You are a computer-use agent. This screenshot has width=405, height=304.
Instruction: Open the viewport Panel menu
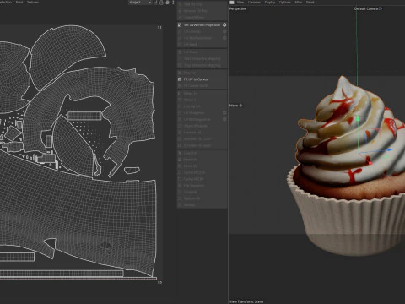click(x=310, y=3)
